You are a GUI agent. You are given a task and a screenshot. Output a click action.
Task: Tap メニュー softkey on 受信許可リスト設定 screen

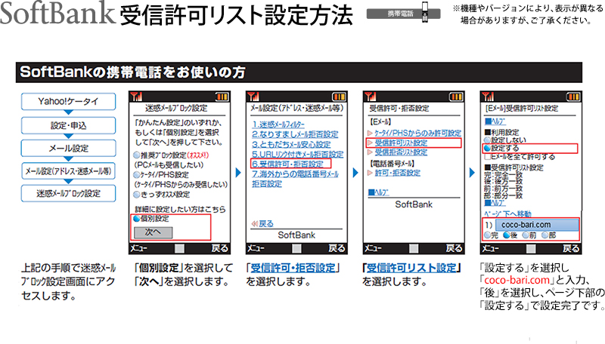[x=490, y=249]
